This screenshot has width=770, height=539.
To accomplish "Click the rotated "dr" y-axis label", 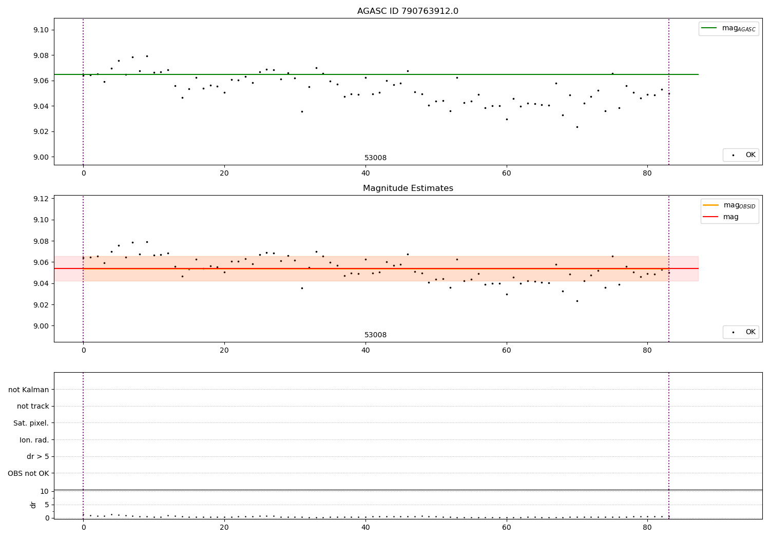I will [33, 505].
